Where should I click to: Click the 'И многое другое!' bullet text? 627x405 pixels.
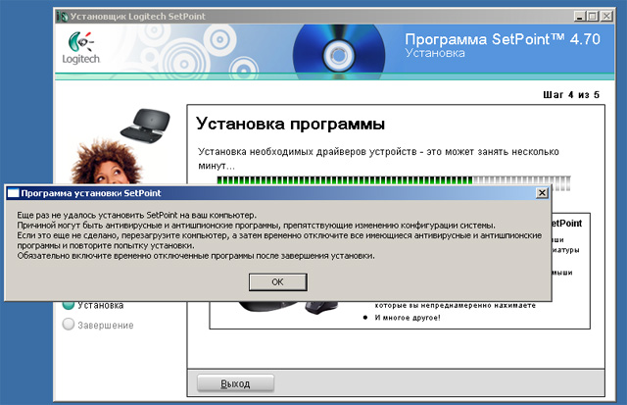point(408,318)
